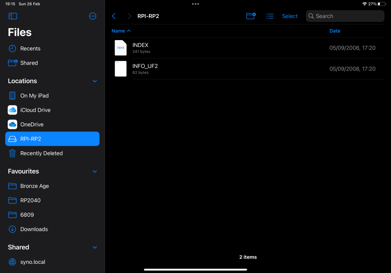391x273 pixels.
Task: Collapse the Favourites section
Action: (94, 171)
